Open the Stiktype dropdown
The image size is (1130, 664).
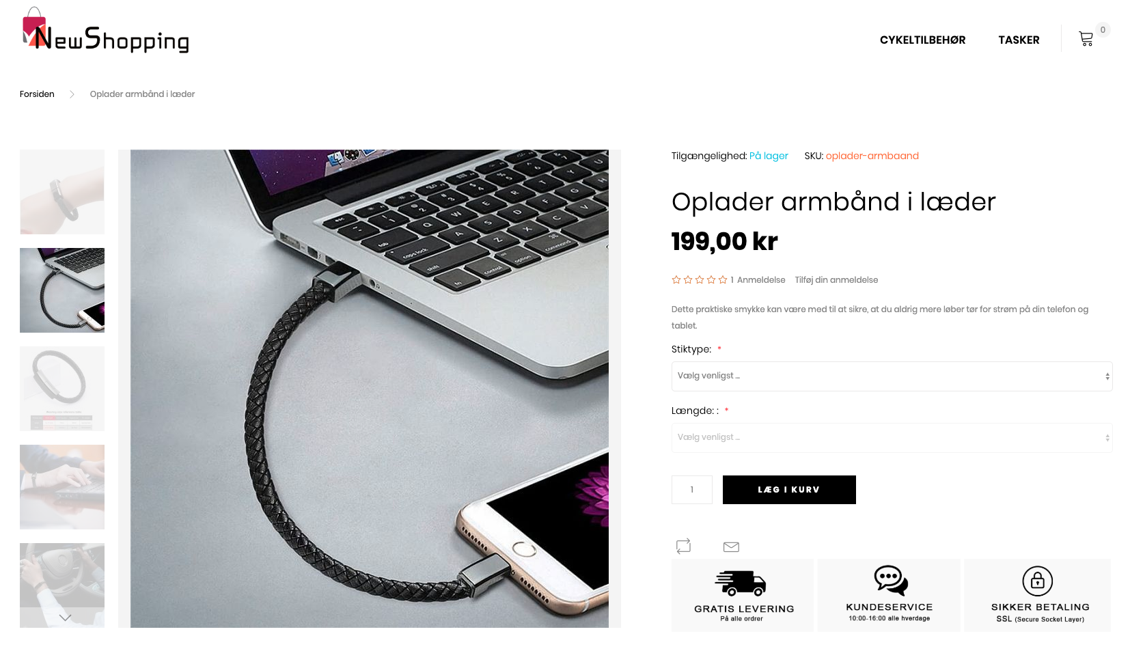click(892, 376)
